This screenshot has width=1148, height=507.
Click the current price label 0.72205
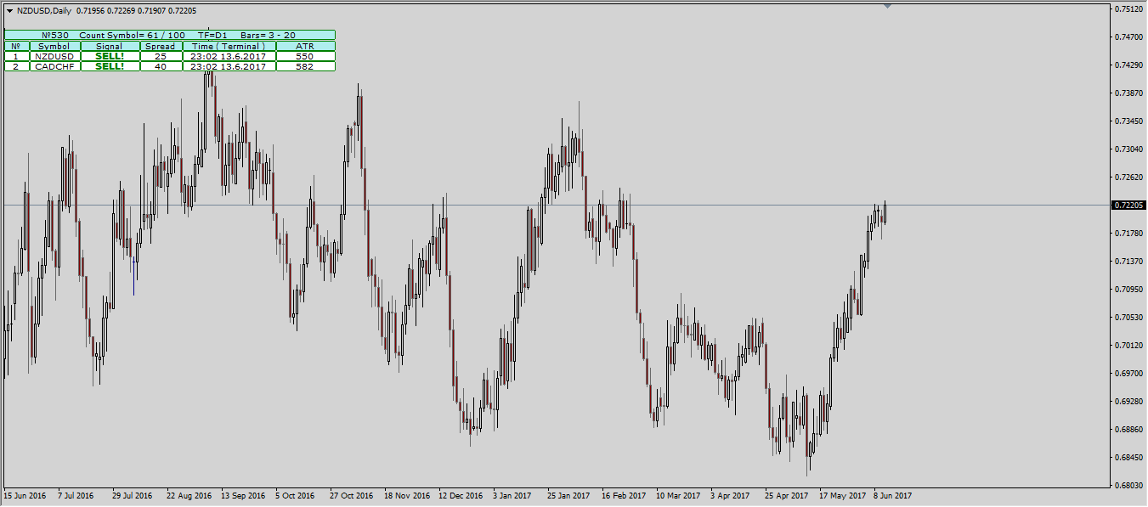coord(1128,206)
